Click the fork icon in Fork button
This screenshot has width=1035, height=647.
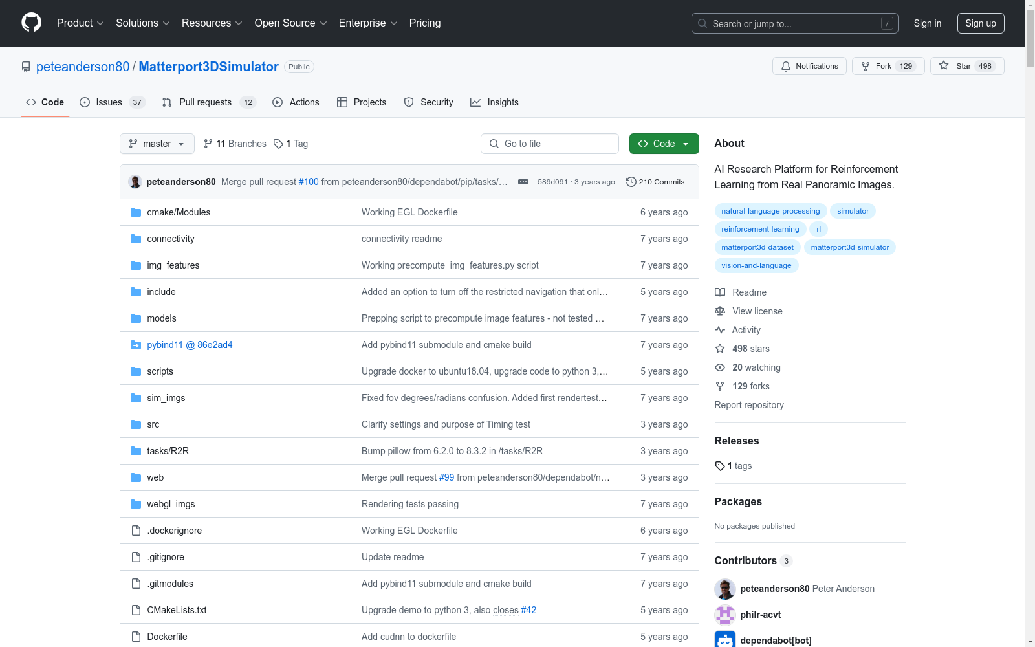coord(866,66)
